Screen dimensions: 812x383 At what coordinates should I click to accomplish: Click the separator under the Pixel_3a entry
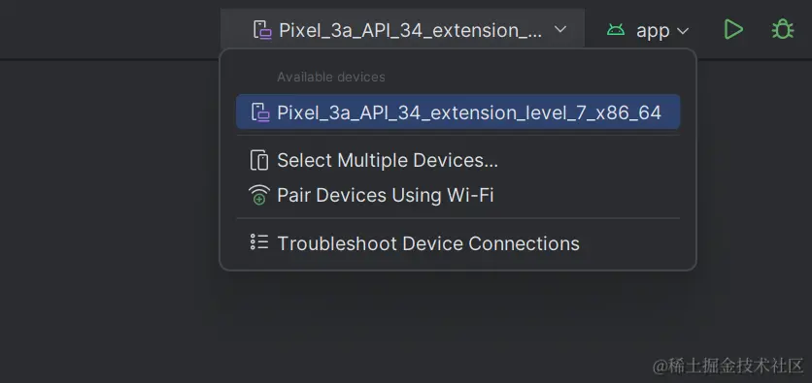pos(457,136)
